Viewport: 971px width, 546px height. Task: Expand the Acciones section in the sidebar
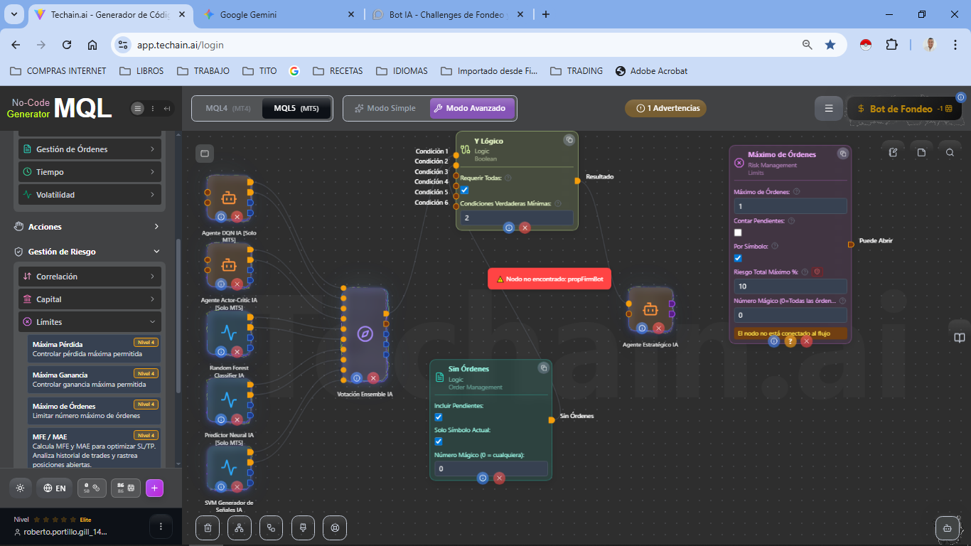click(89, 227)
